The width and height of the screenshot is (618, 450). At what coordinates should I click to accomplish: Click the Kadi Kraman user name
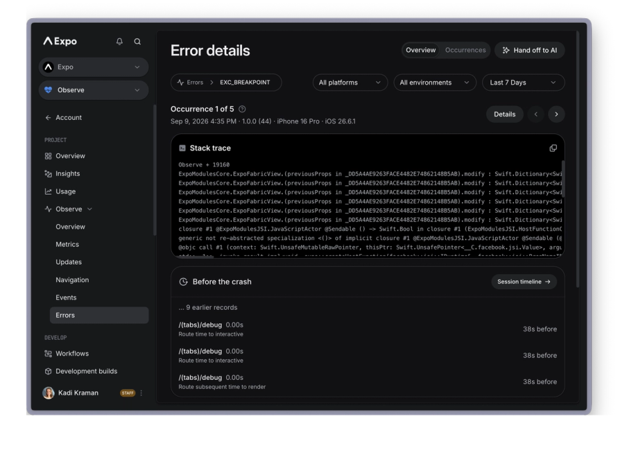coord(78,393)
